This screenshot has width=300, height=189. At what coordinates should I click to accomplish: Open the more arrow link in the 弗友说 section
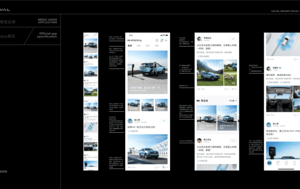pos(233,101)
